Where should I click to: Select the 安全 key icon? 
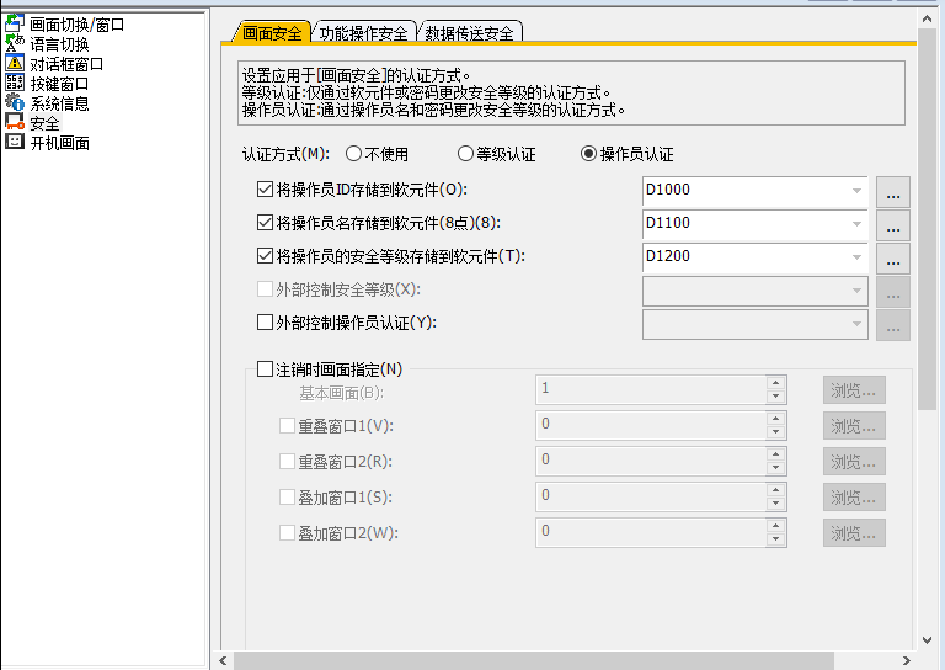tap(14, 123)
